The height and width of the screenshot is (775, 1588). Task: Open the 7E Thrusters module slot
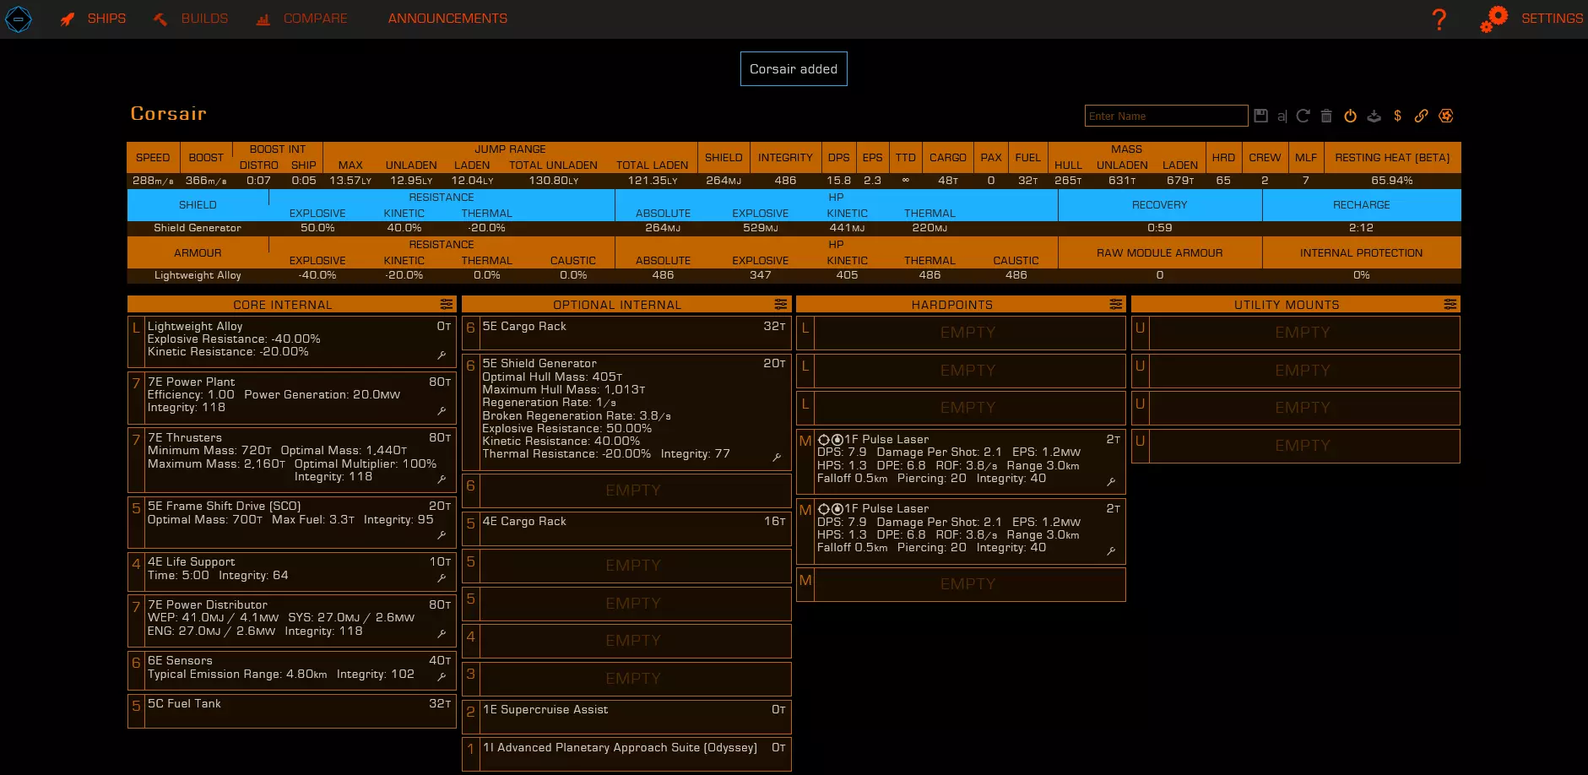(x=292, y=460)
